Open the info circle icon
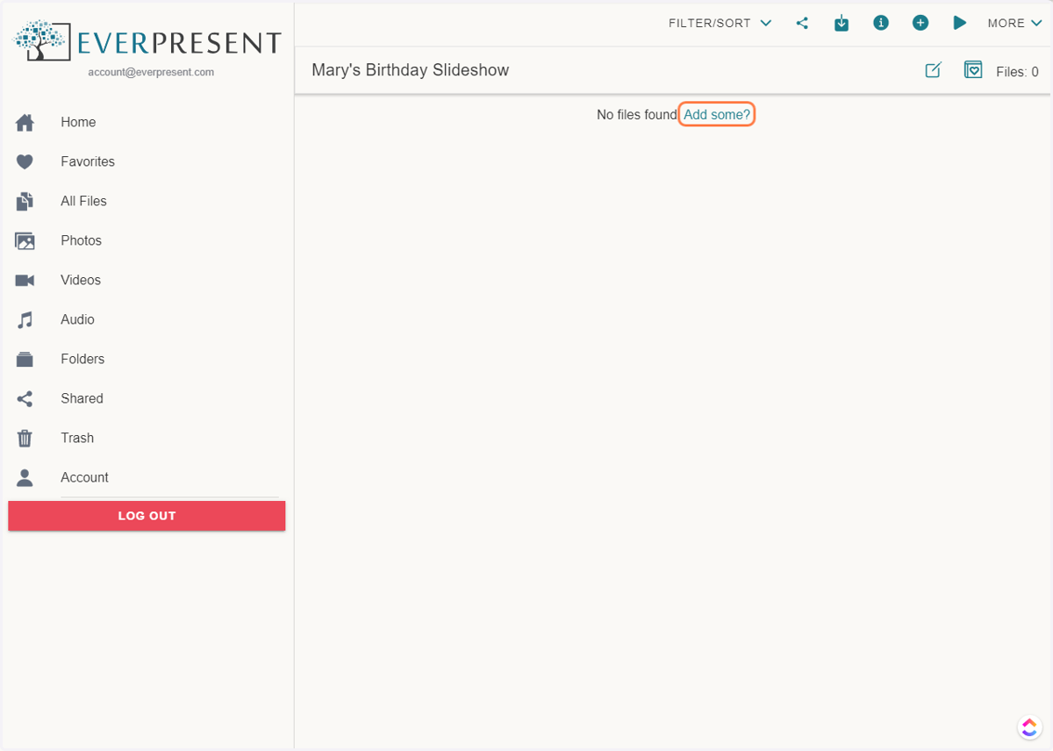This screenshot has width=1053, height=751. click(x=881, y=23)
